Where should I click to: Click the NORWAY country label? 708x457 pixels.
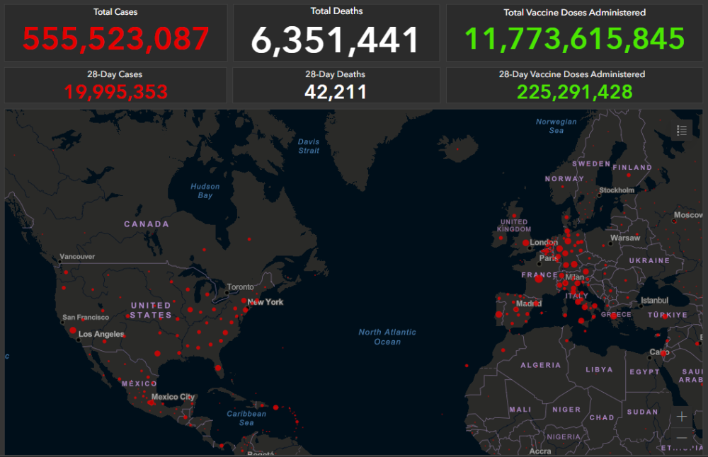point(564,179)
